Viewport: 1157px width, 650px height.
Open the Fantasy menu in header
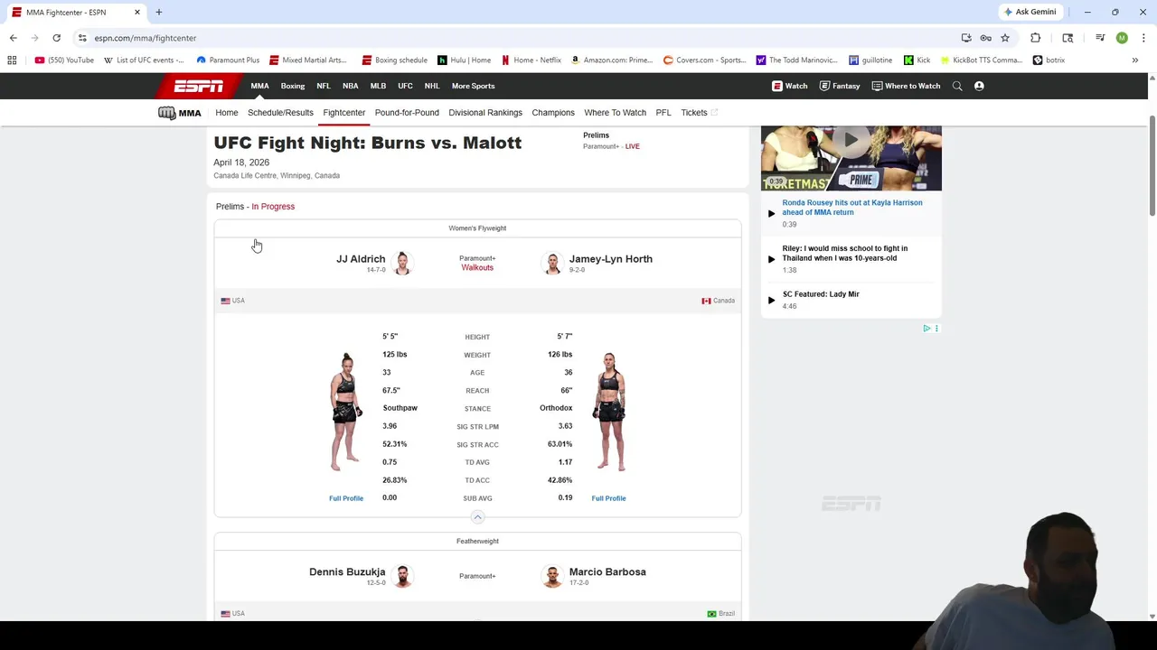tap(840, 86)
